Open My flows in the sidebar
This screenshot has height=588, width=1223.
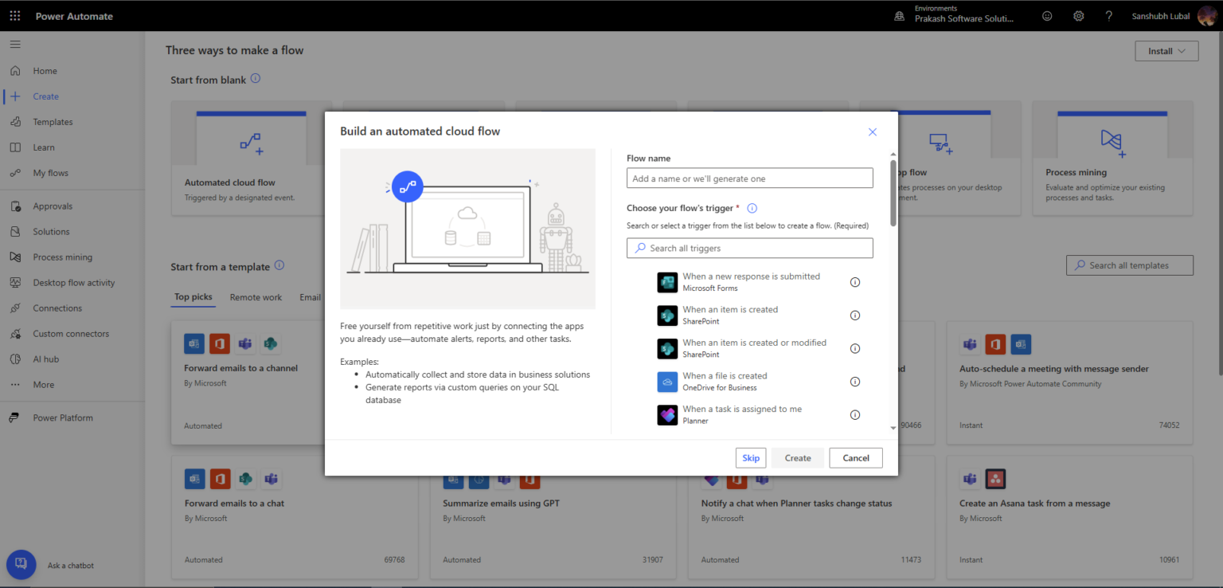(50, 173)
